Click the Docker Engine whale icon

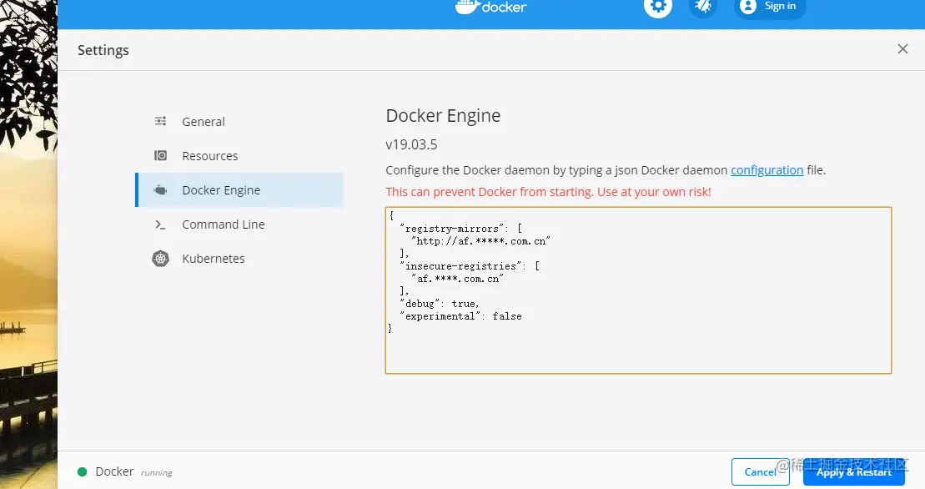[160, 190]
